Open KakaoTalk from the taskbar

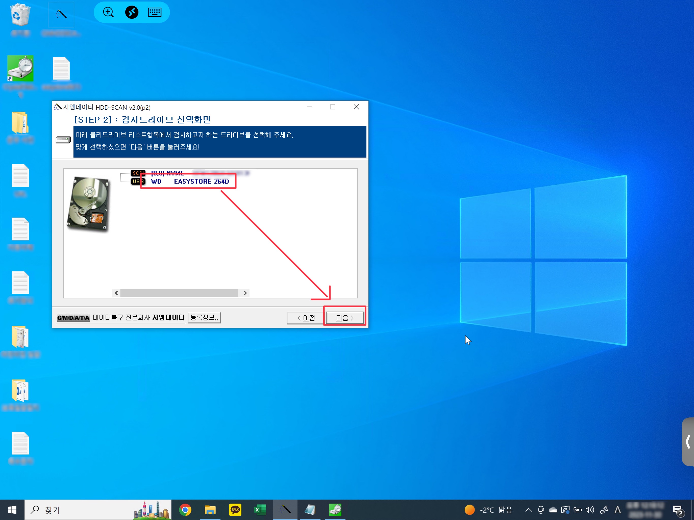[235, 510]
